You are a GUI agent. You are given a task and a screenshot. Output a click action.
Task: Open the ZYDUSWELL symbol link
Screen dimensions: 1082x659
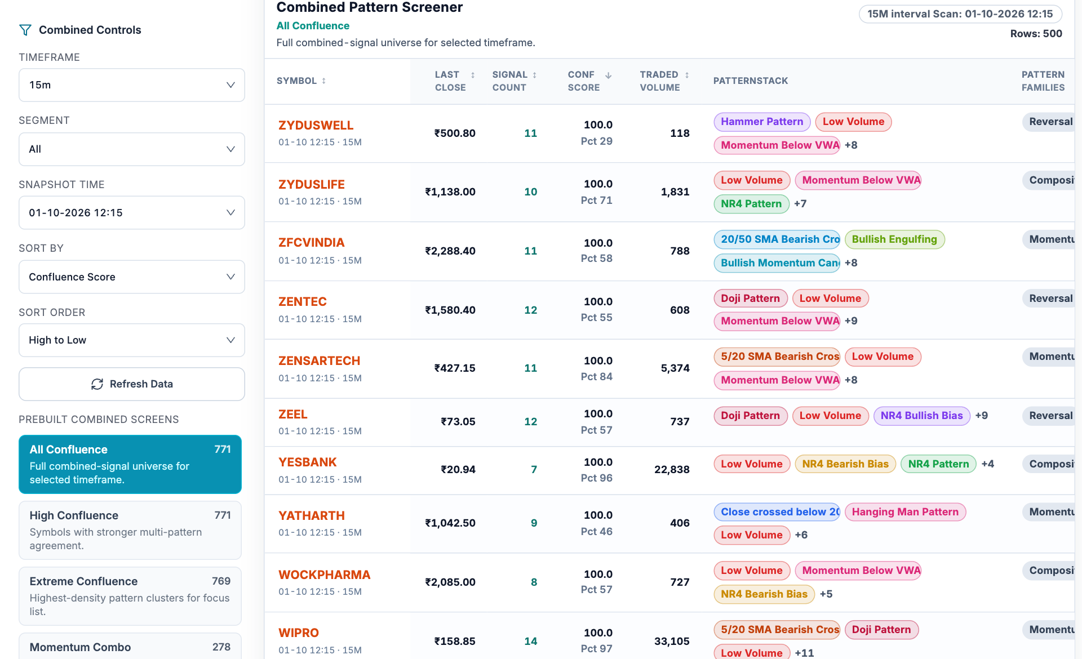tap(316, 126)
